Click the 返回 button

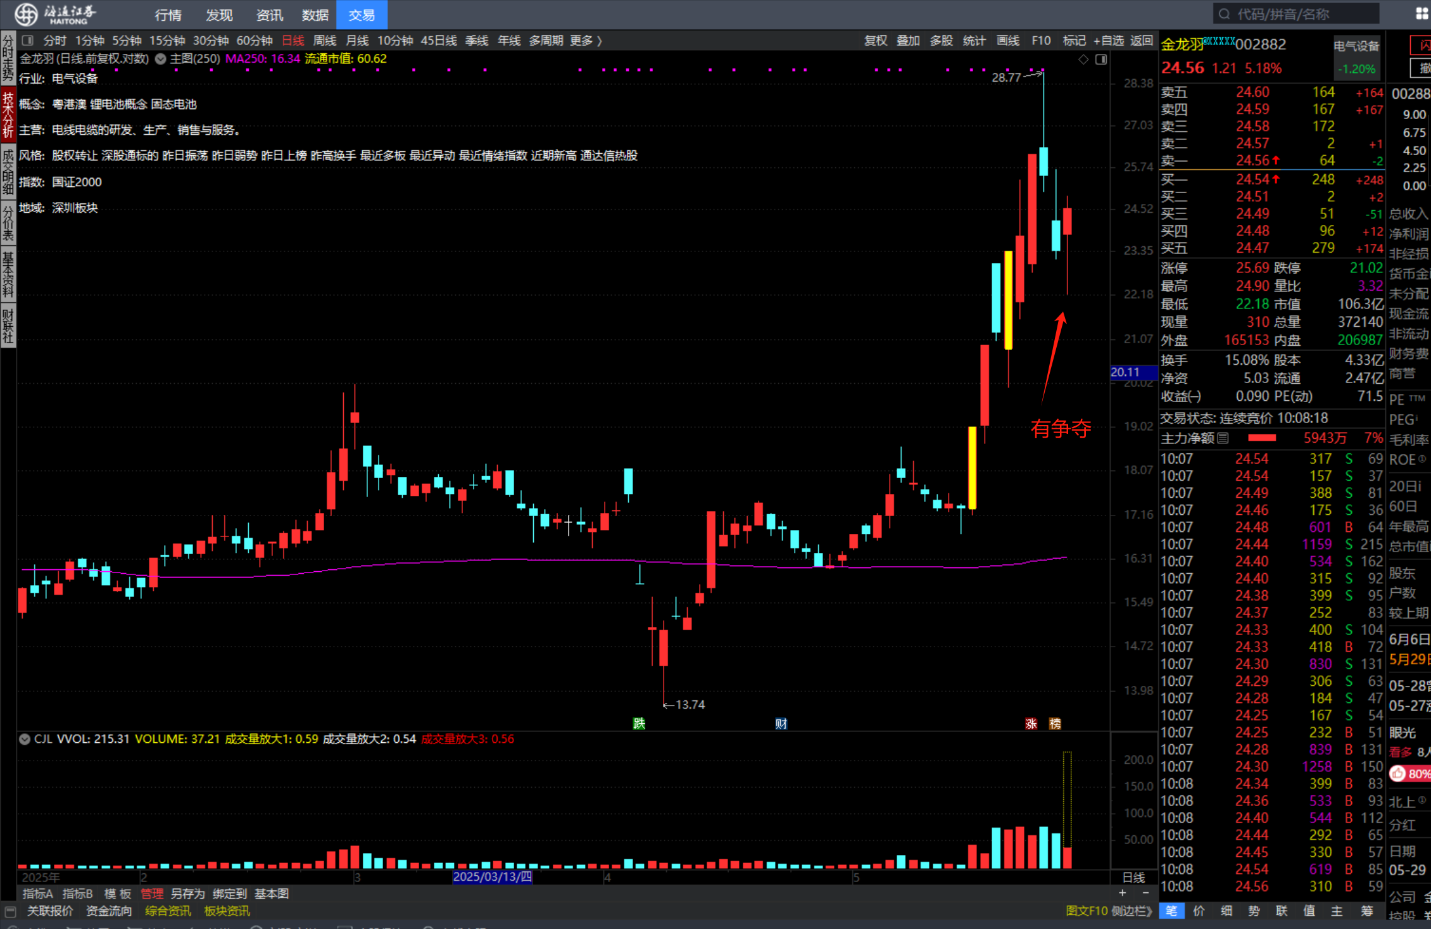point(1142,41)
